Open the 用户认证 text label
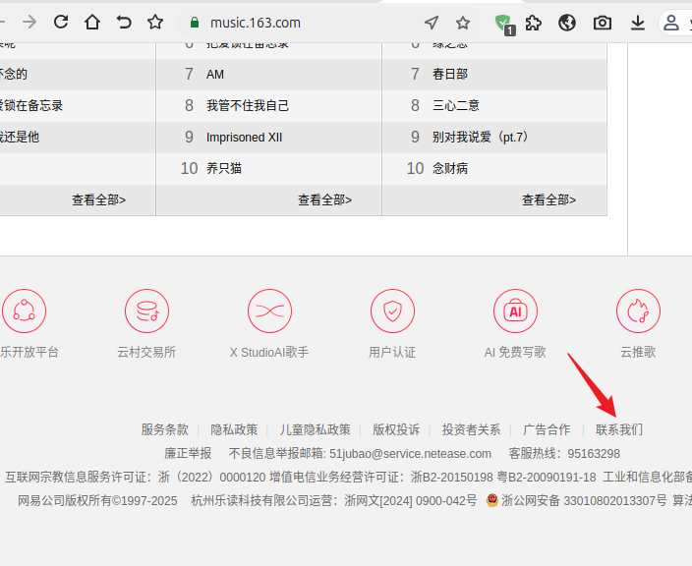Screen dimensions: 692x566 (x=392, y=352)
